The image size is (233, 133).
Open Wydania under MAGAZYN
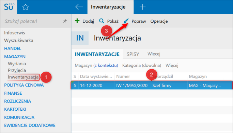point(17,64)
